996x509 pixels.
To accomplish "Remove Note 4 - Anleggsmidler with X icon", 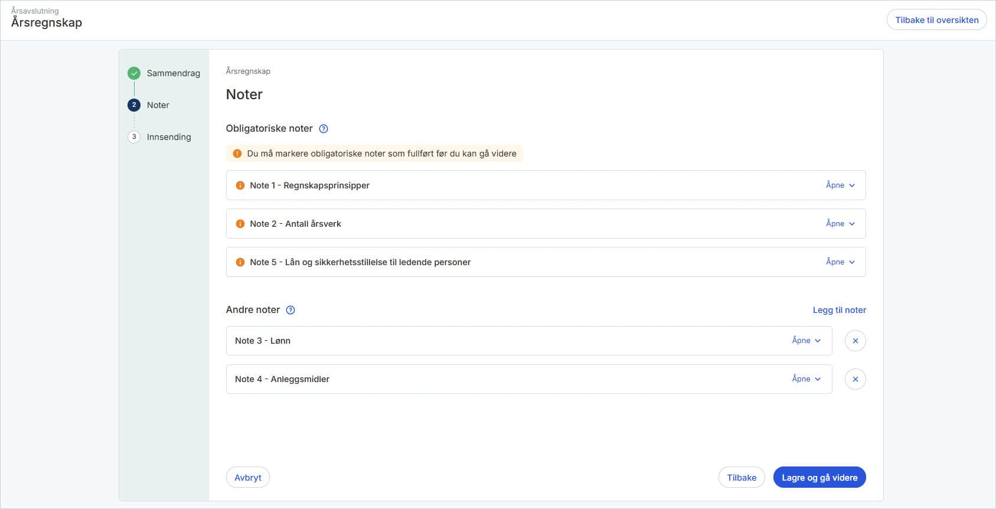I will [855, 379].
